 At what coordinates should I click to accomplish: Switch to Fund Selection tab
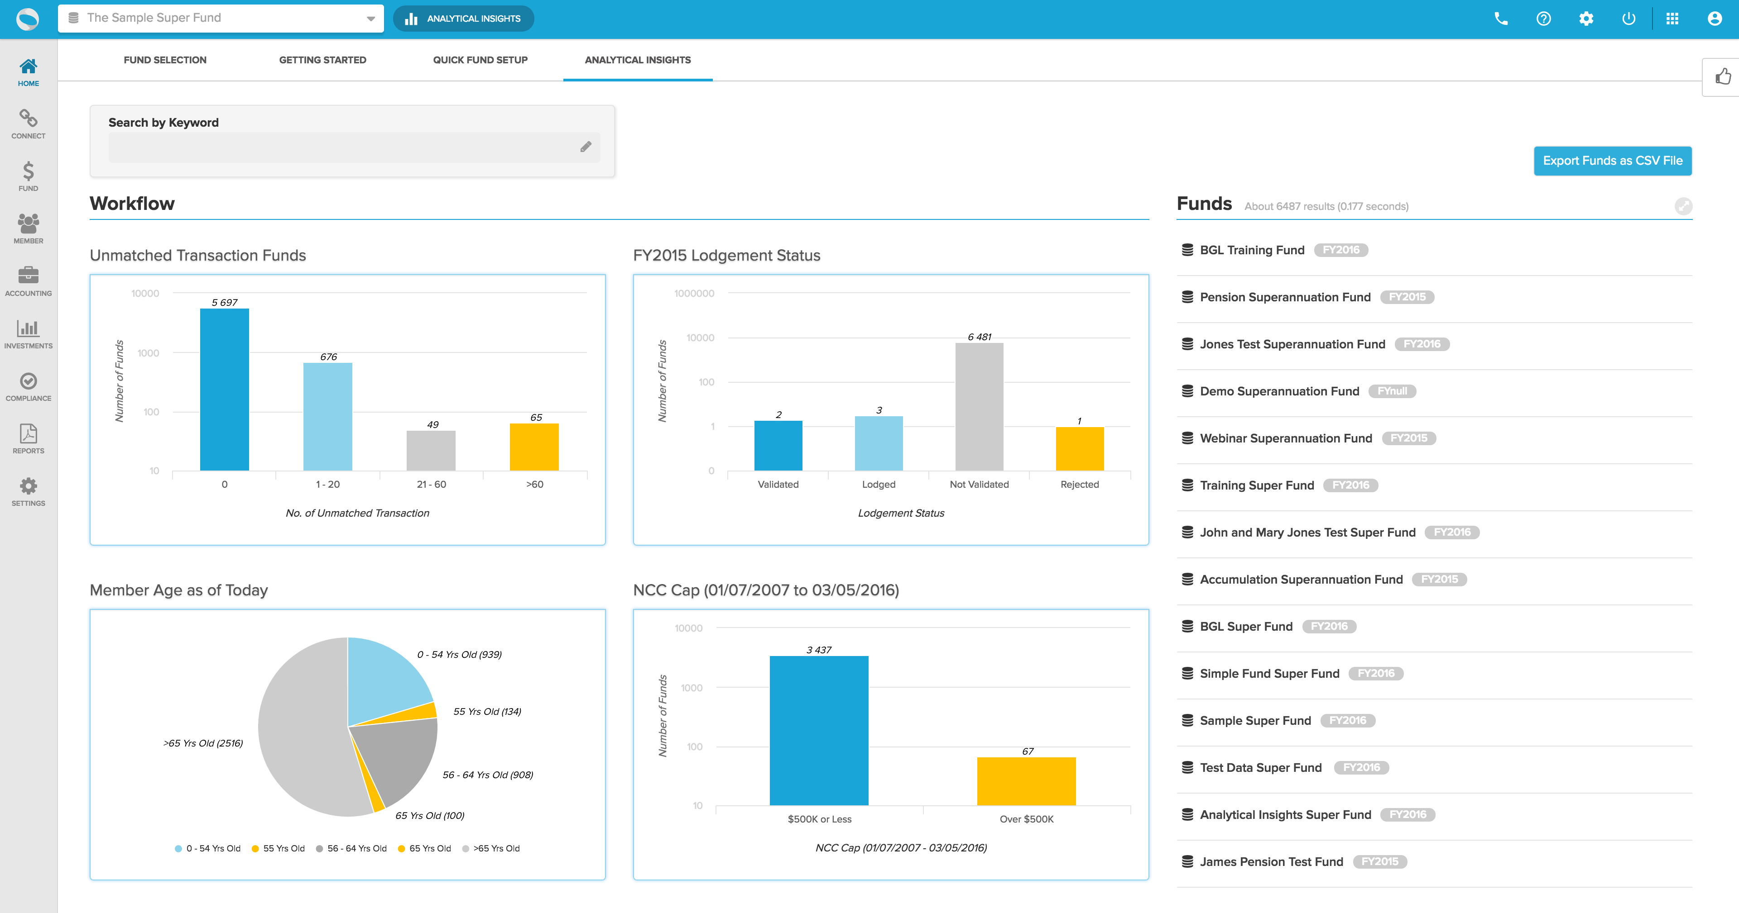point(165,60)
